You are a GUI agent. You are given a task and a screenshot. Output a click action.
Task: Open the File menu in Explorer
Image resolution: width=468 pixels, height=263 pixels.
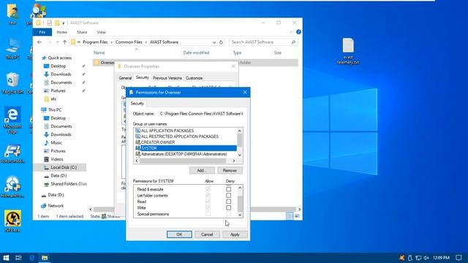pos(42,32)
